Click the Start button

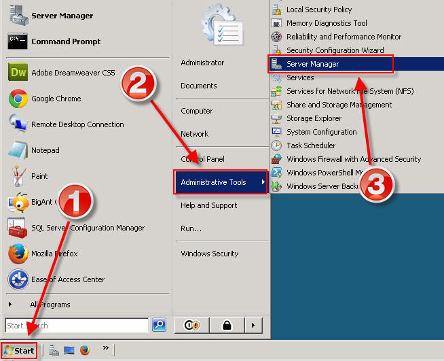pos(19,351)
